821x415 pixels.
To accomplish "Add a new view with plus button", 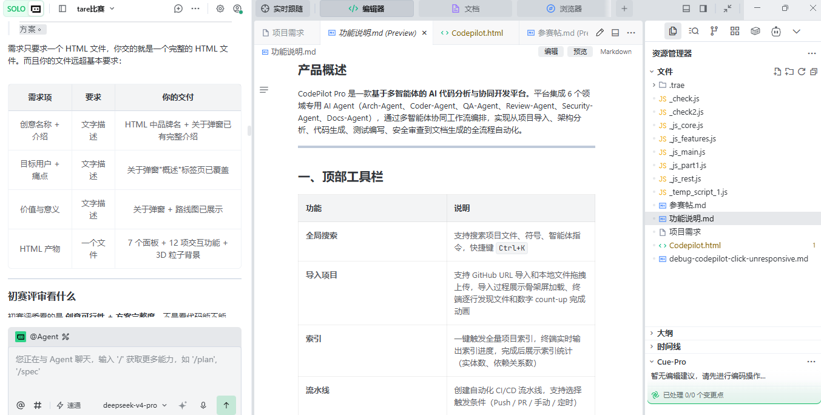I will 624,8.
